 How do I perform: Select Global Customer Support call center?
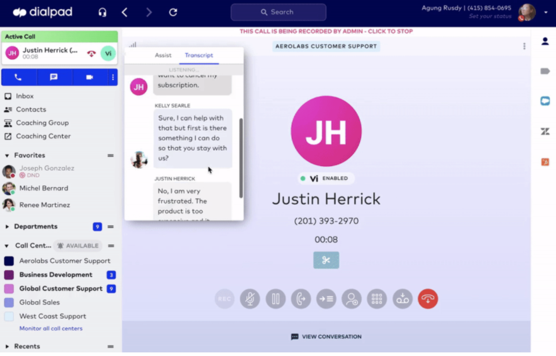pyautogui.click(x=60, y=289)
